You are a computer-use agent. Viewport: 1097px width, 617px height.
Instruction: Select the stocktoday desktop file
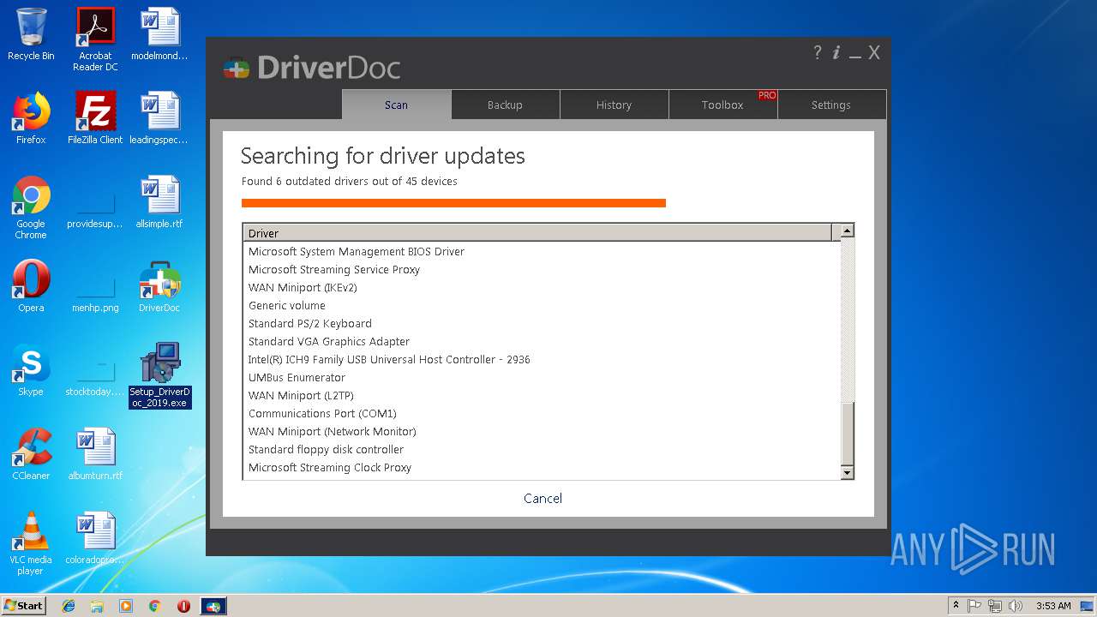[x=95, y=375]
